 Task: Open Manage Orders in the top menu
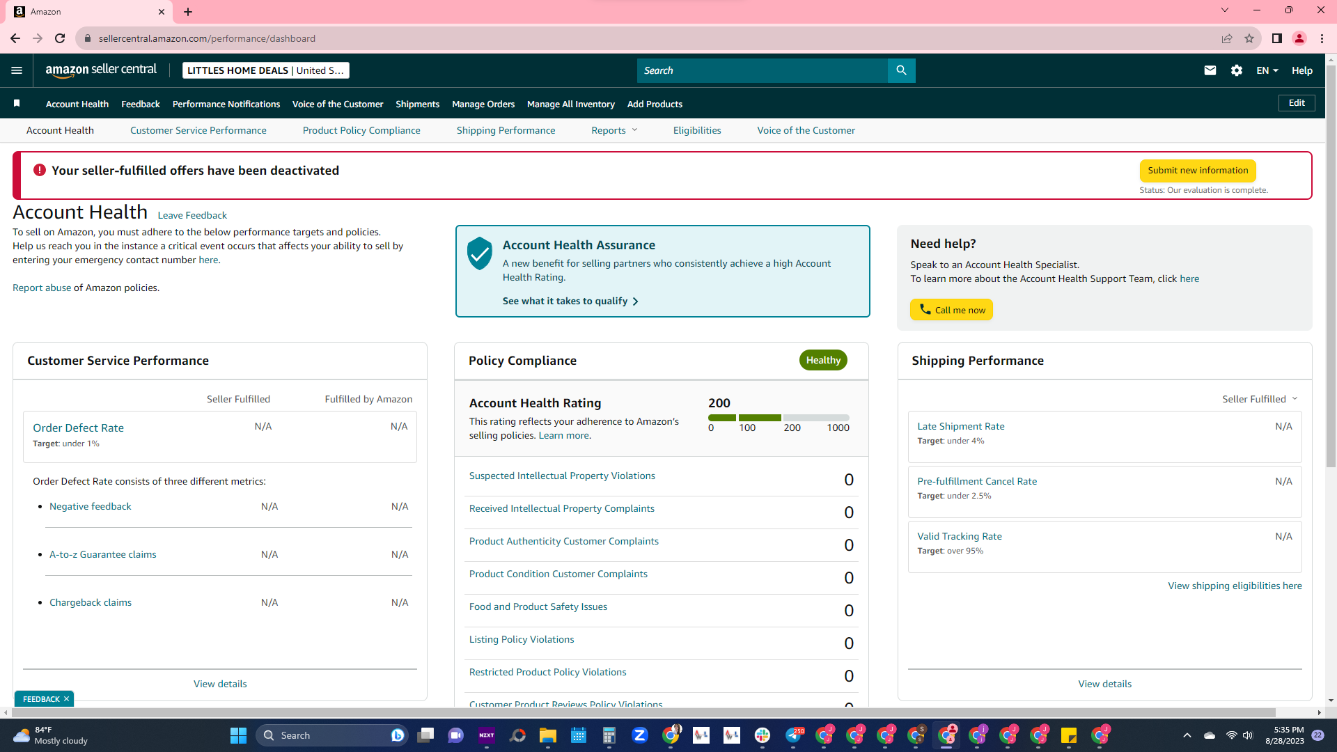pyautogui.click(x=483, y=104)
